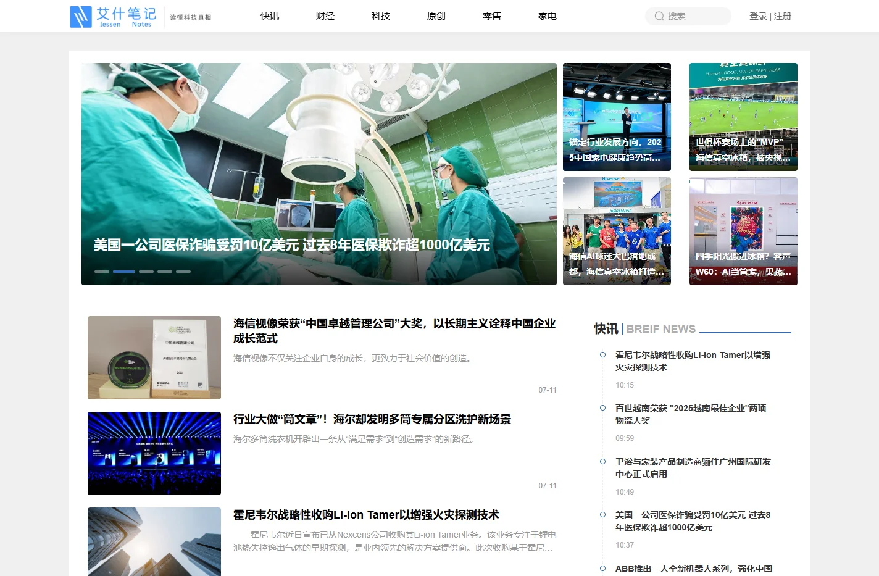Select the third carousel indicator dash
This screenshot has height=576, width=879.
click(146, 272)
